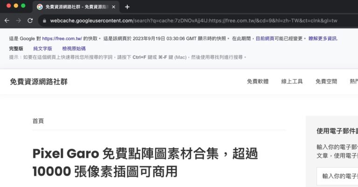Viewport: 358px width, 187px height.
Task: Switch to the 純文字版 text-only version
Action: tap(43, 48)
